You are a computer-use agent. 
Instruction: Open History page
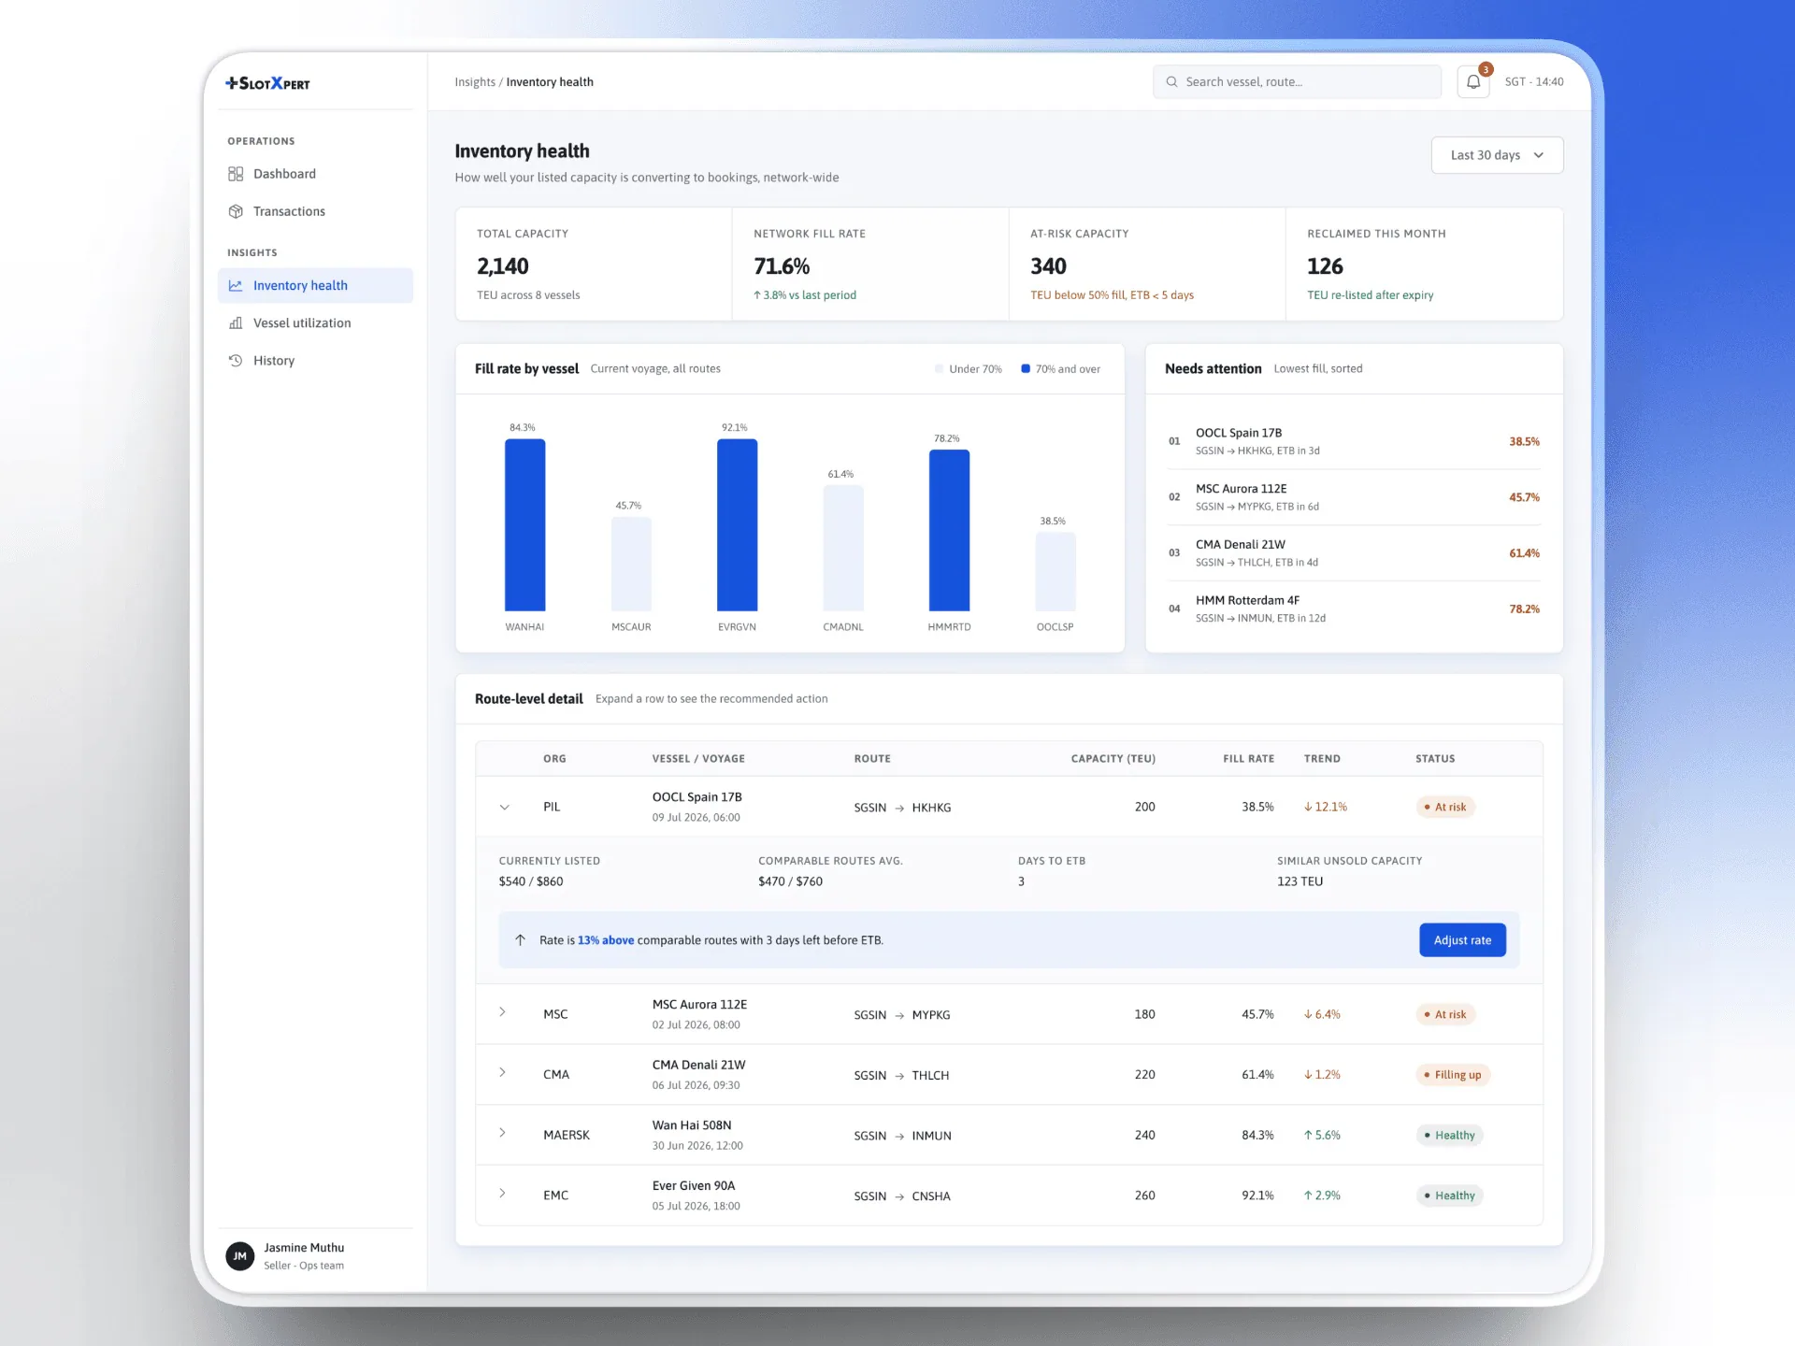point(315,361)
